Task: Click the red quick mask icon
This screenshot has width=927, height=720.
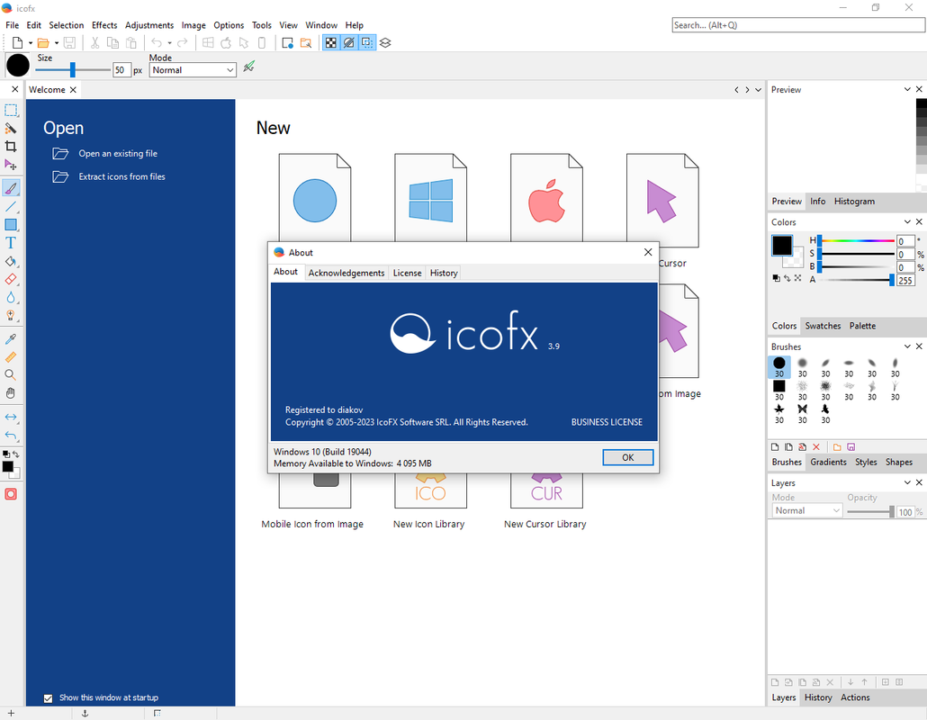Action: (11, 493)
